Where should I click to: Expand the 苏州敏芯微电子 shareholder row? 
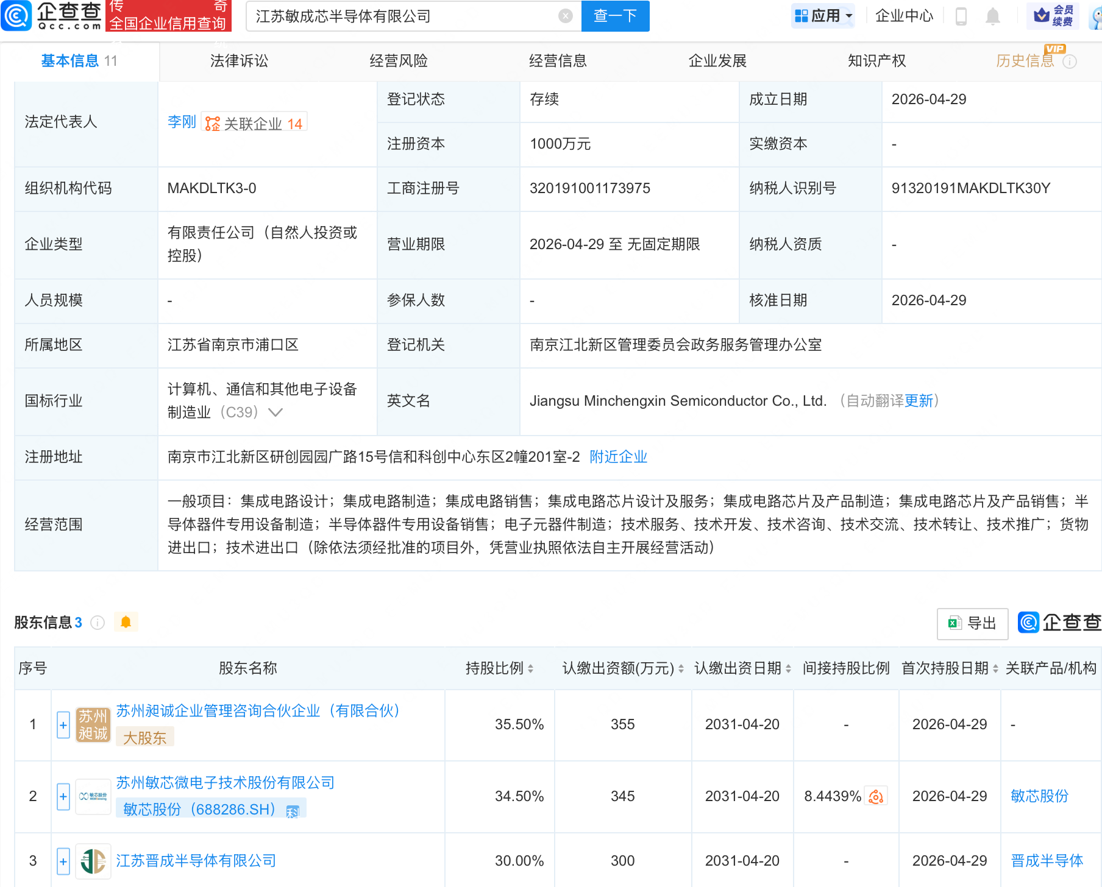point(63,796)
